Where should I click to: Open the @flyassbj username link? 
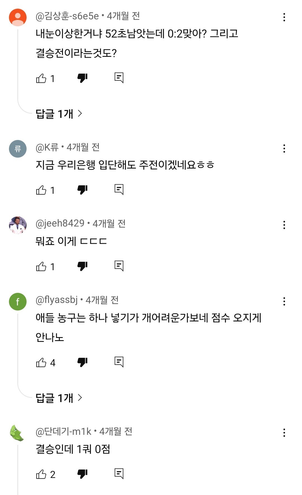[56, 300]
